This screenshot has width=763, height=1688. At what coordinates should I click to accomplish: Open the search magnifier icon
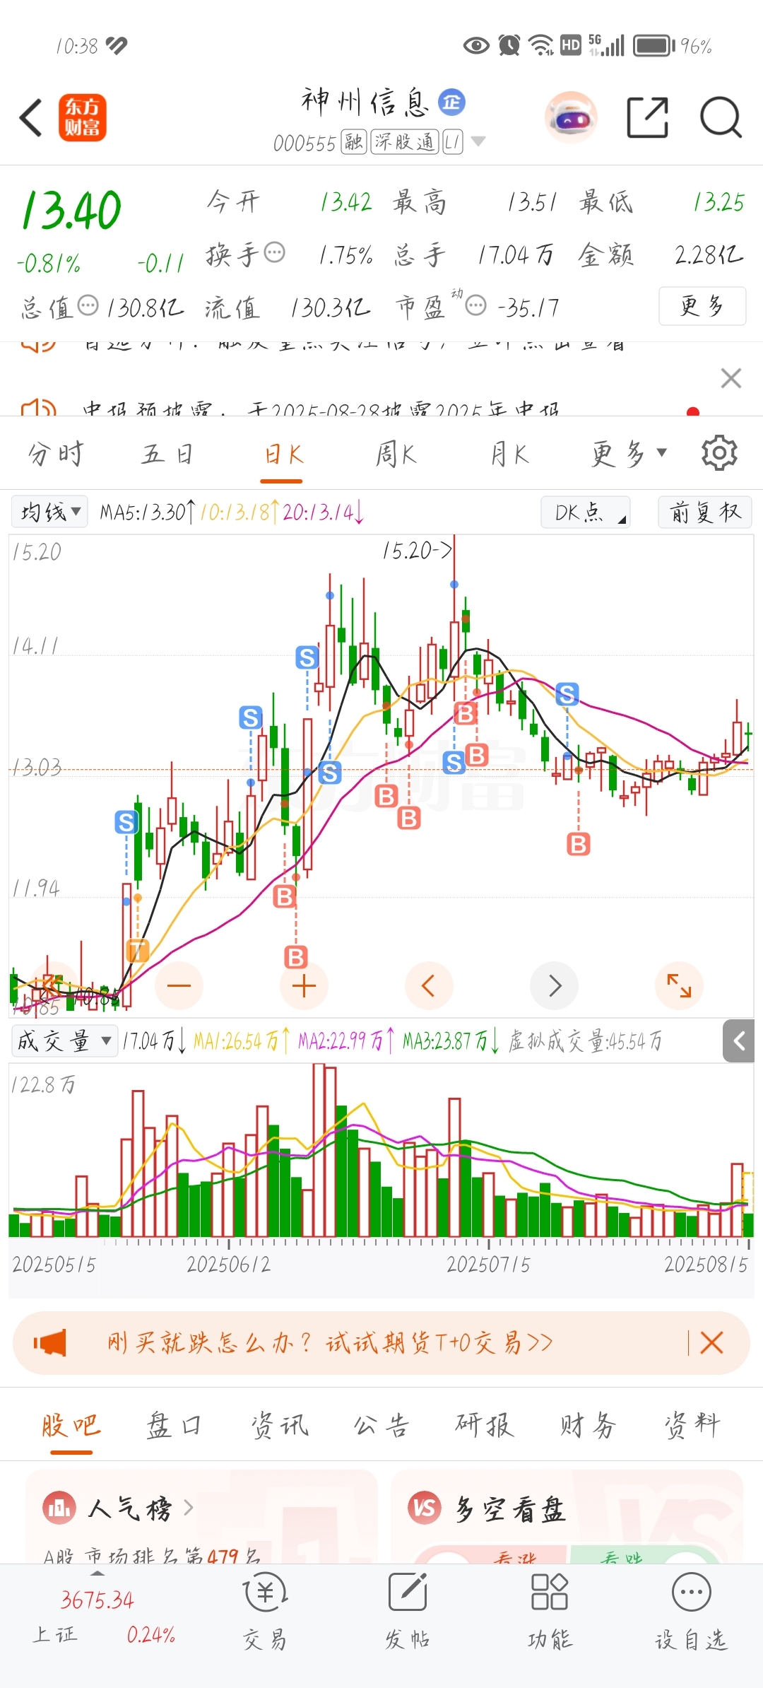[721, 117]
